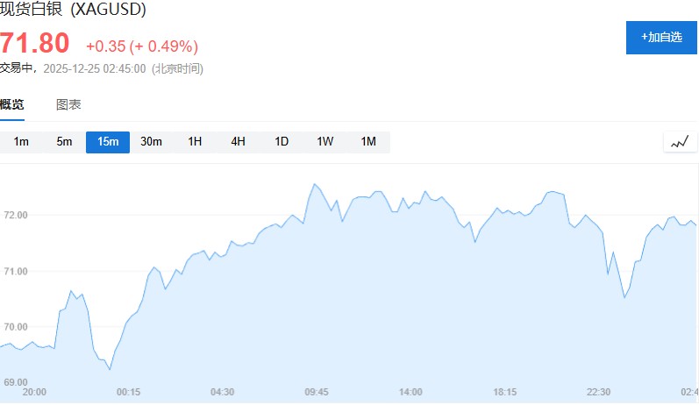
Task: Set chart period to 4H
Action: pos(238,142)
